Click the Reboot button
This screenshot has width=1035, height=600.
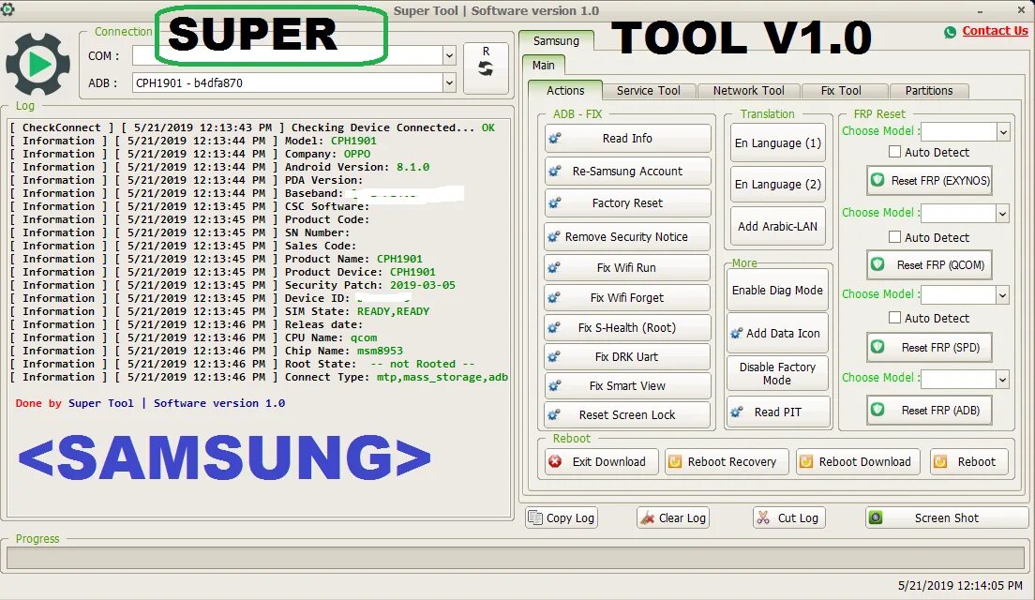tap(969, 461)
